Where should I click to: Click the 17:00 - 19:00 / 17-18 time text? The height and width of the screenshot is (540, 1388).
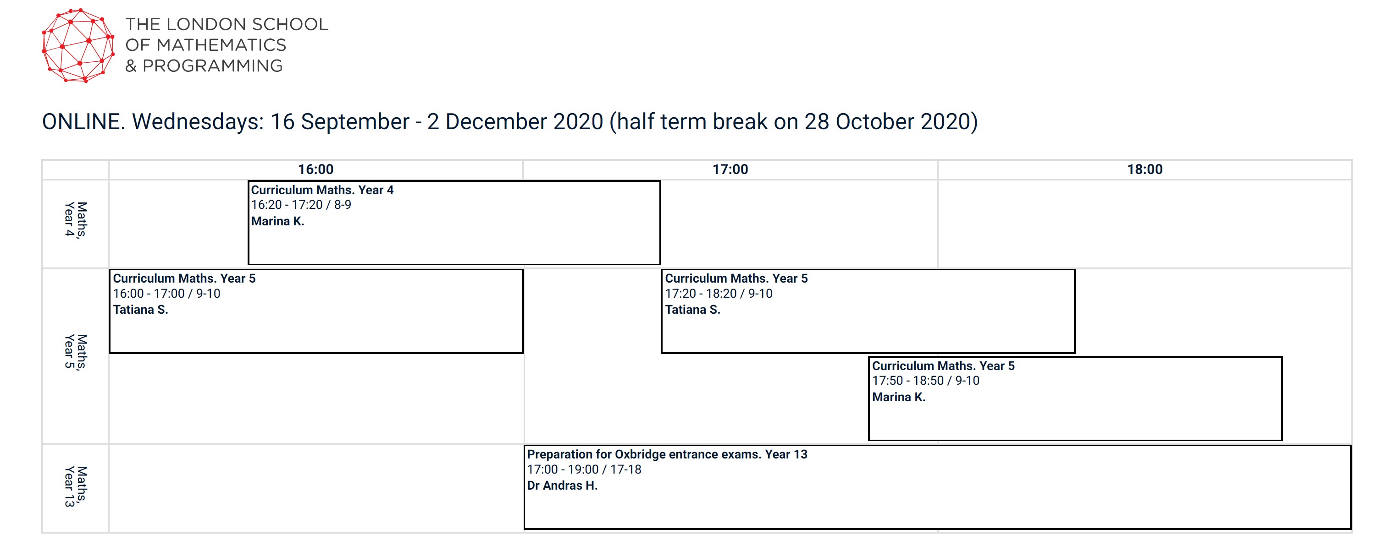coord(584,469)
